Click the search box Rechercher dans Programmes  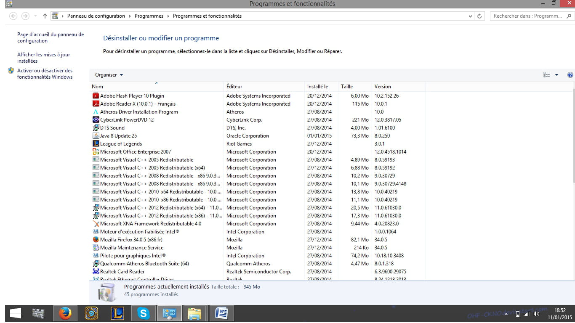point(531,16)
